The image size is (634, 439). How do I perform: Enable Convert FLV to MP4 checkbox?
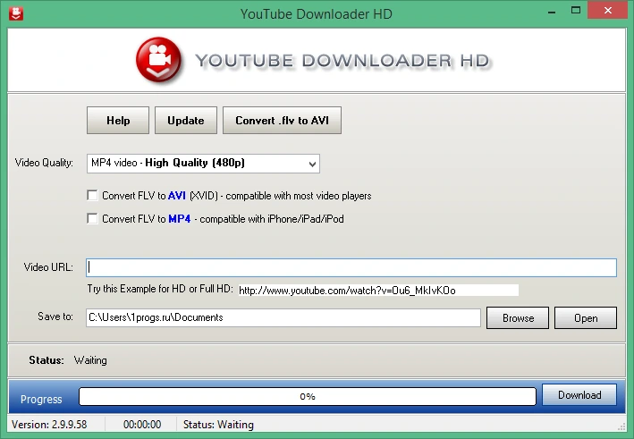pos(92,219)
